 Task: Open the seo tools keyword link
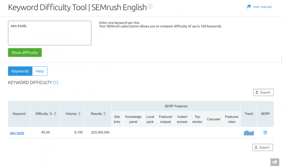(x=17, y=133)
